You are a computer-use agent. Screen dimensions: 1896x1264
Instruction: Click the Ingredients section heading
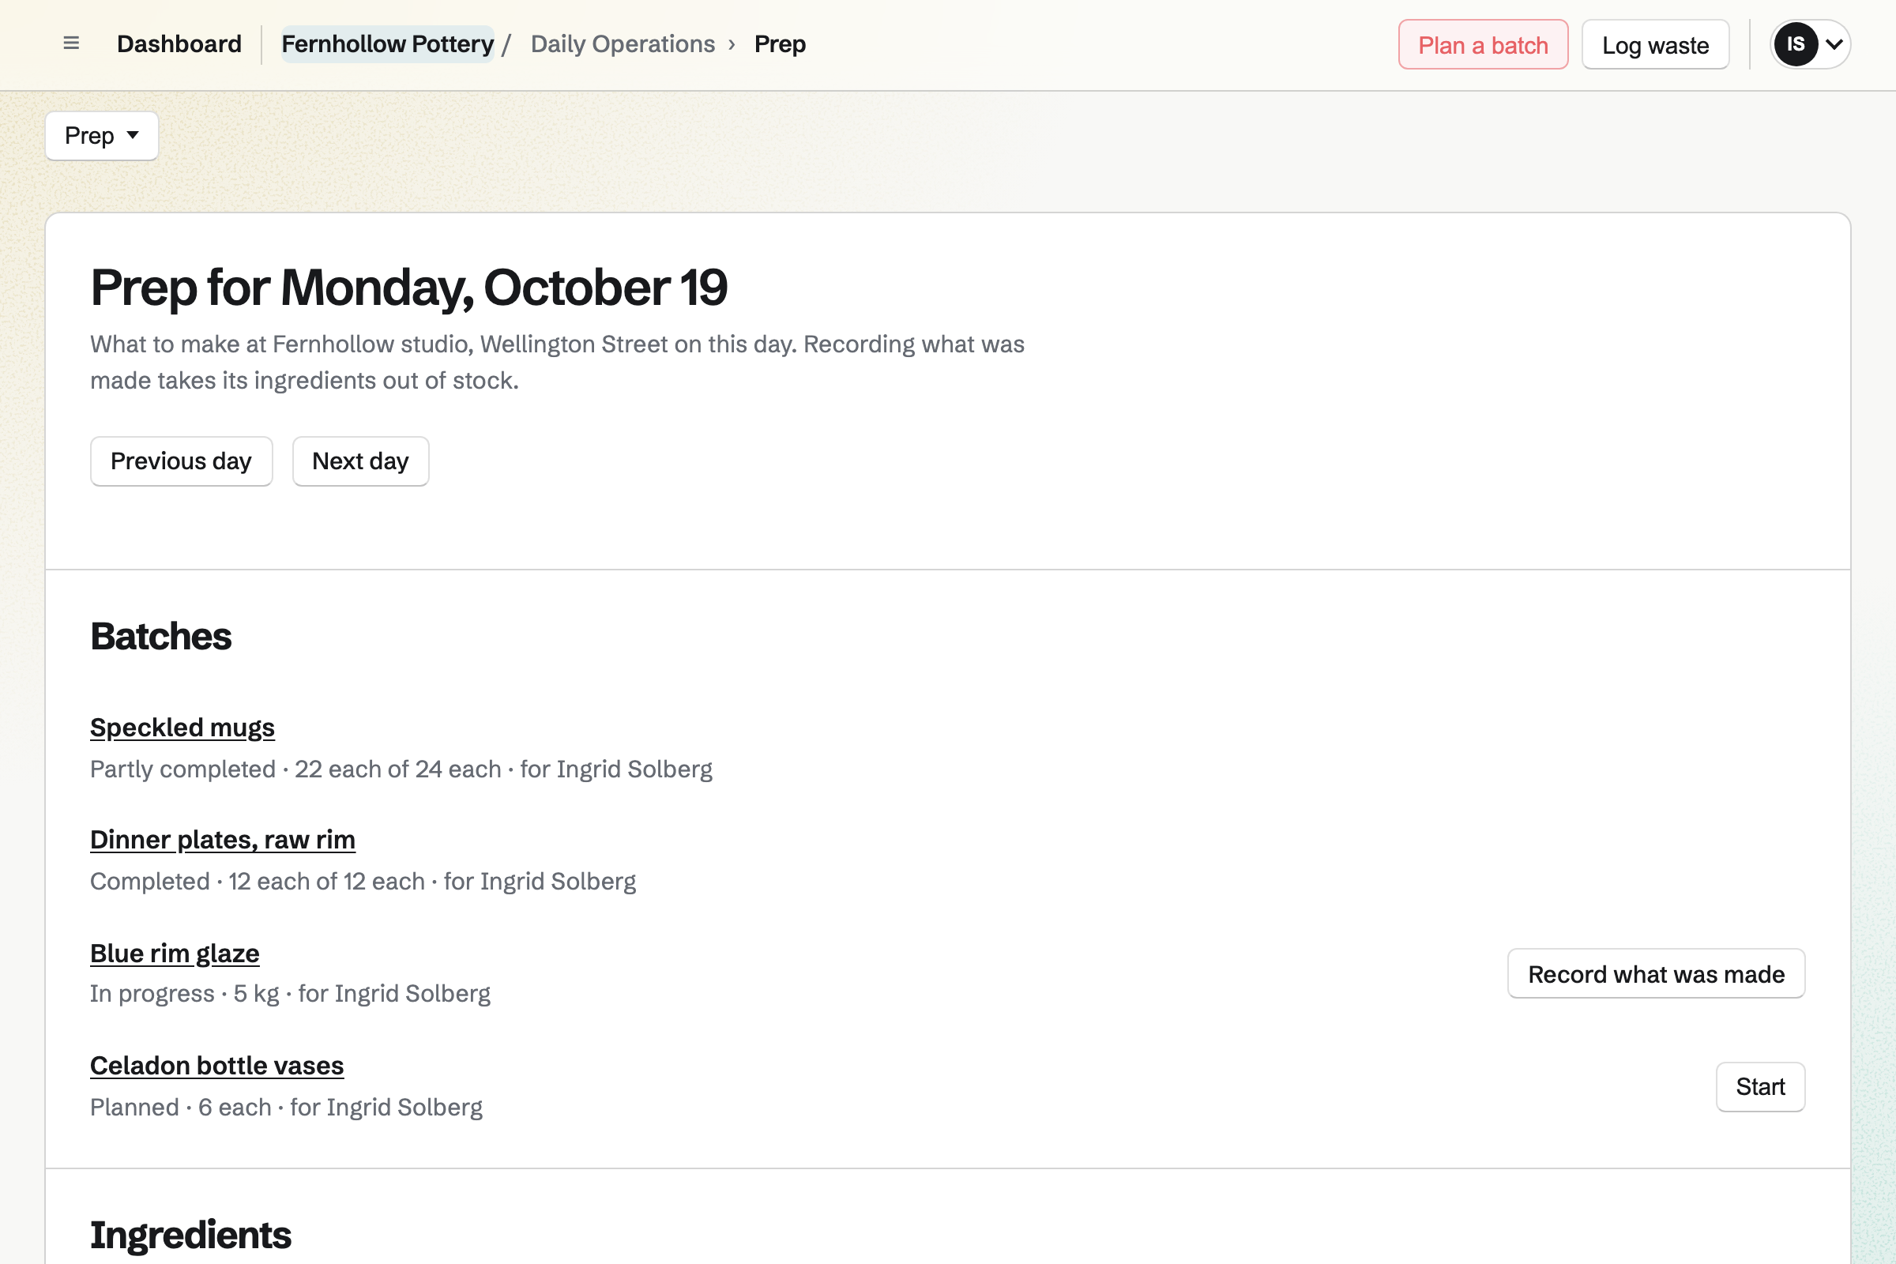(191, 1235)
